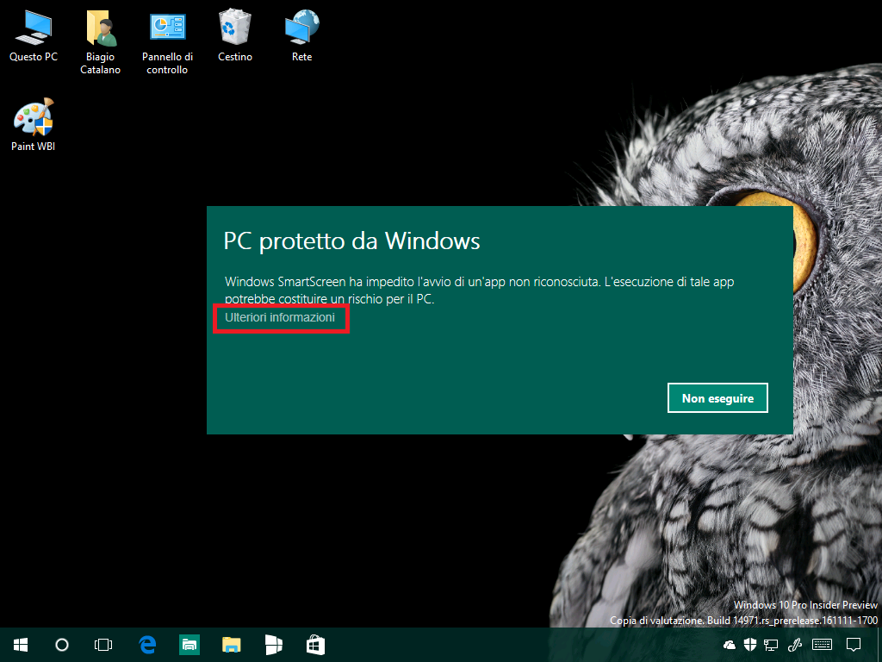882x662 pixels.
Task: Click the Ulteriori informazioni link
Action: pos(280,317)
